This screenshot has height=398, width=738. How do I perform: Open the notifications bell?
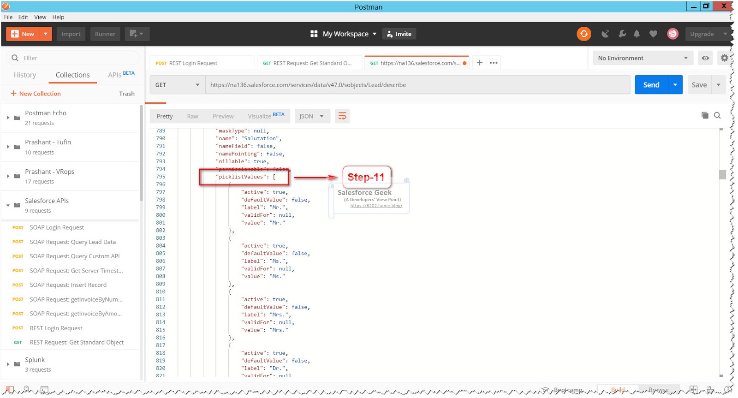pyautogui.click(x=637, y=34)
